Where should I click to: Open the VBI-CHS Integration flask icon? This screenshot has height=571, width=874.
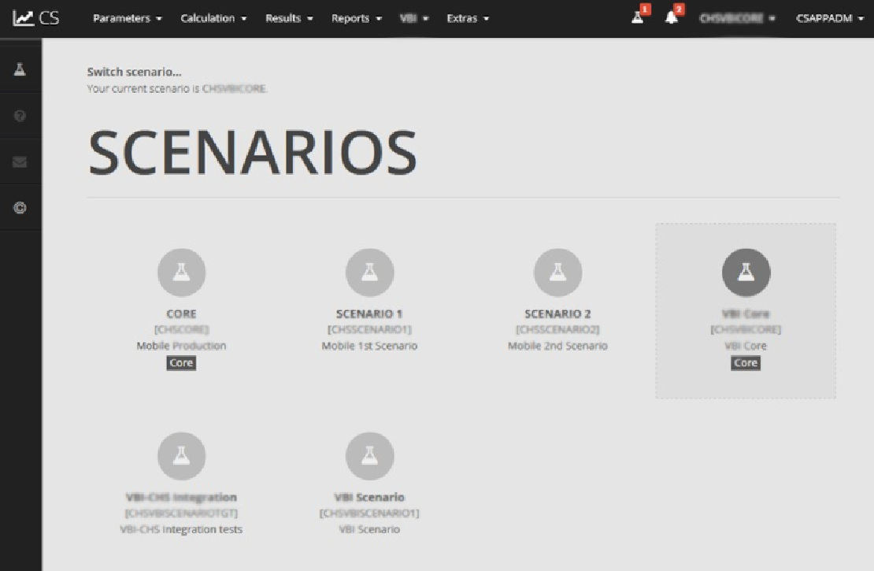[x=181, y=456]
